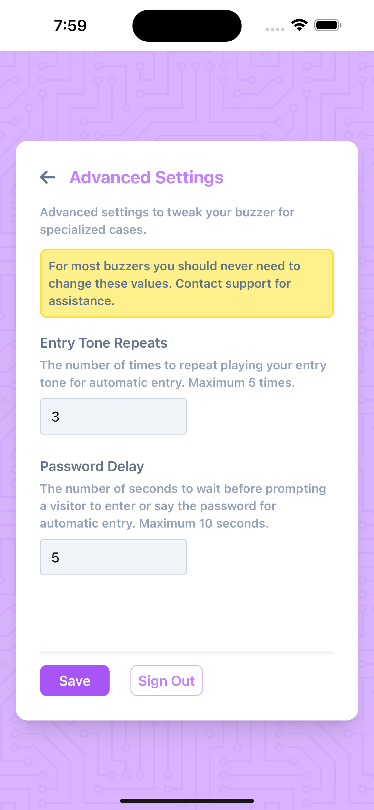Tap the back arrow icon

pos(48,177)
